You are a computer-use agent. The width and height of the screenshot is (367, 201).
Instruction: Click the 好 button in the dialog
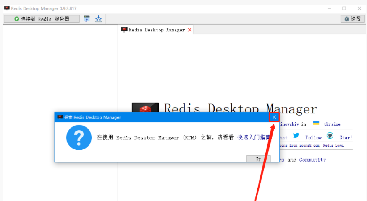tap(258, 159)
